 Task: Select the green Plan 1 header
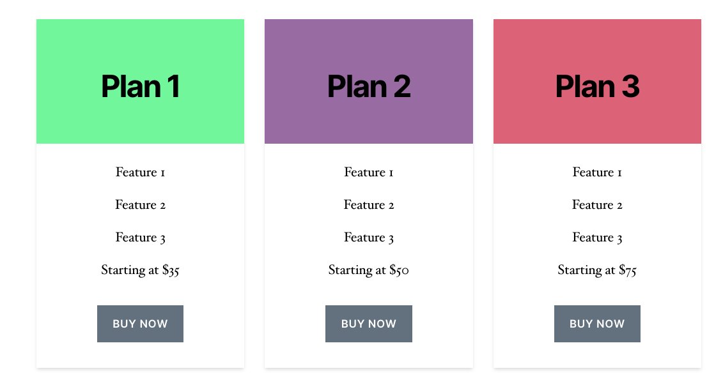pyautogui.click(x=140, y=82)
